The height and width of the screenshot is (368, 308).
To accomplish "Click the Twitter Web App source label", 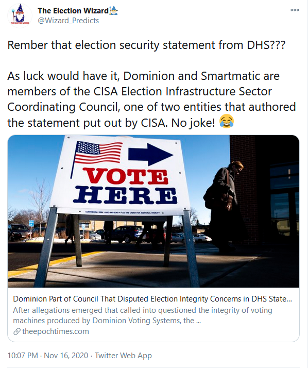I will click(x=123, y=355).
